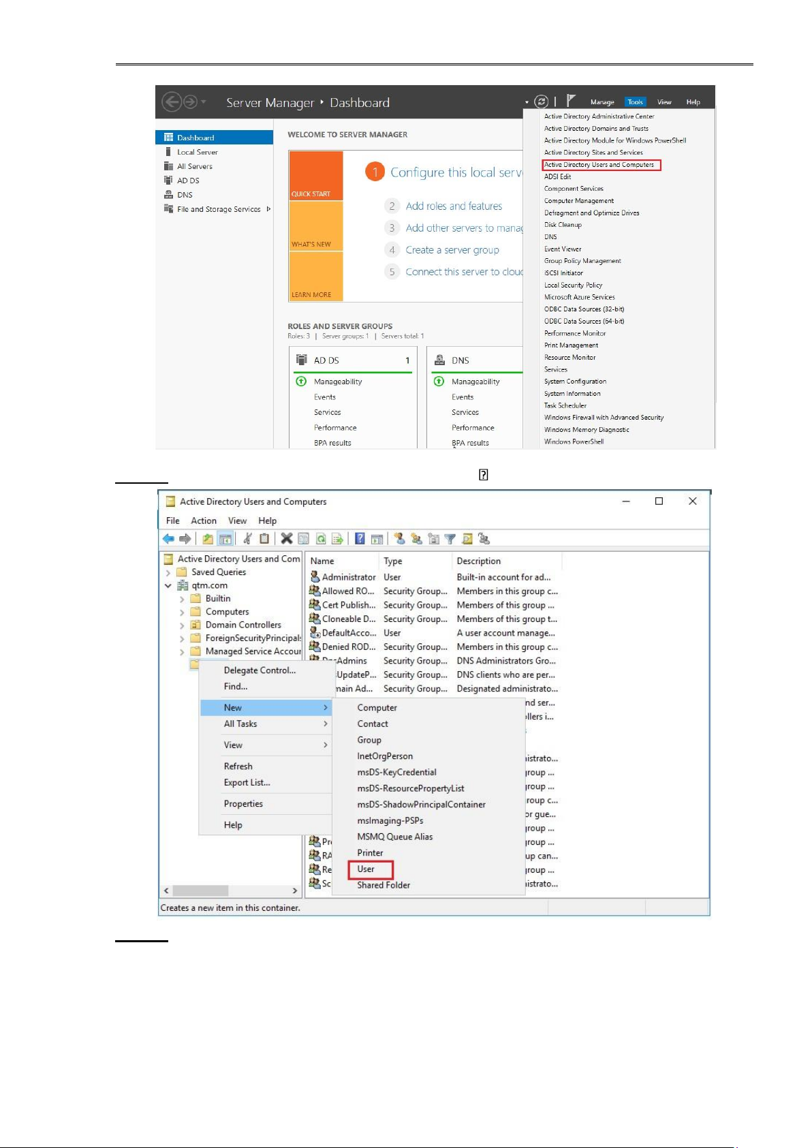This screenshot has width=812, height=1148.
Task: Open the Tools menu in Server Manager
Action: point(636,102)
